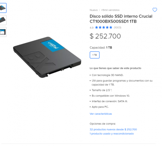Open the (1003) reviews count
Image resolution: width=162 pixels, height=146 pixels.
(x=118, y=27)
